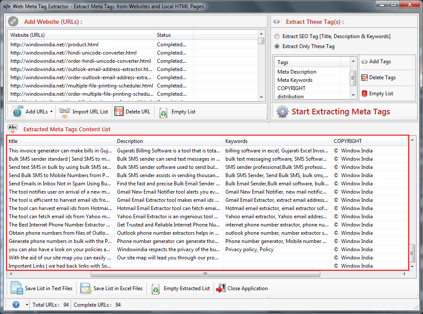Click the Save List in Text Files icon
The image size is (423, 314).
16,288
